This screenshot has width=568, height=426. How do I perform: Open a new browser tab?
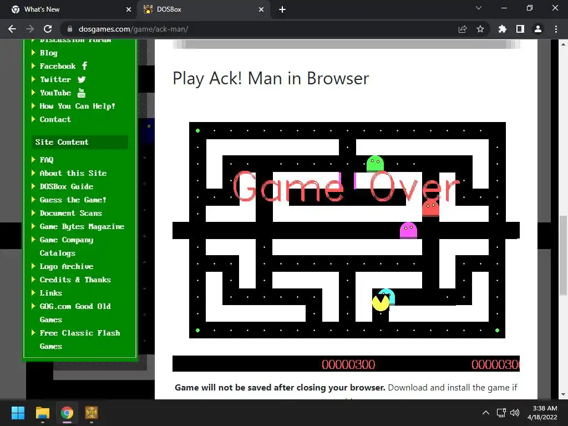tap(282, 9)
